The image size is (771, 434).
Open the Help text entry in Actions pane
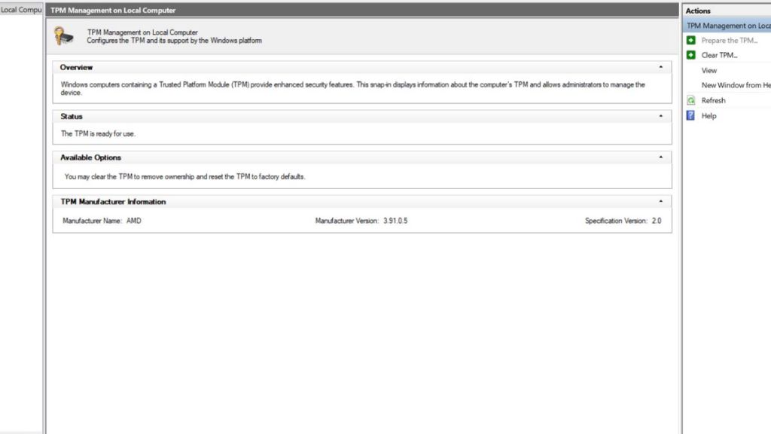(709, 116)
